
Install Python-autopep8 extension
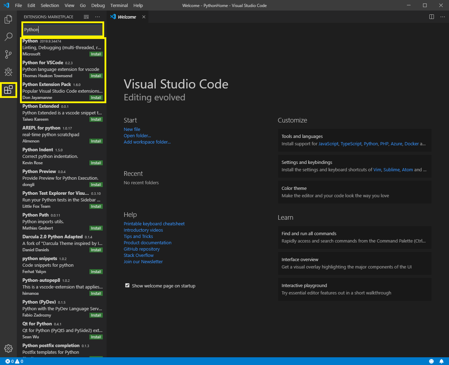tap(96, 293)
